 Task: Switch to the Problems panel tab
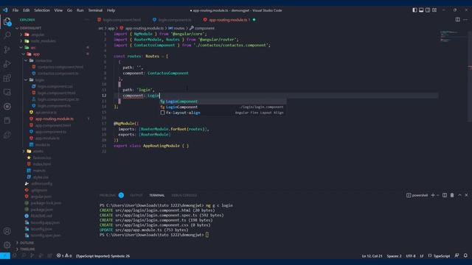coord(108,195)
